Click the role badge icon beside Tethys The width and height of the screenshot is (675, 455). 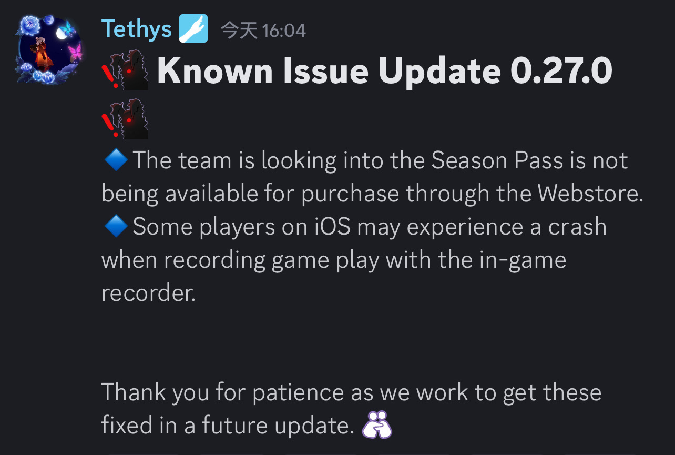[193, 28]
